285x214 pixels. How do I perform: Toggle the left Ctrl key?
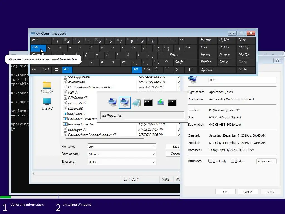[x=46, y=69]
